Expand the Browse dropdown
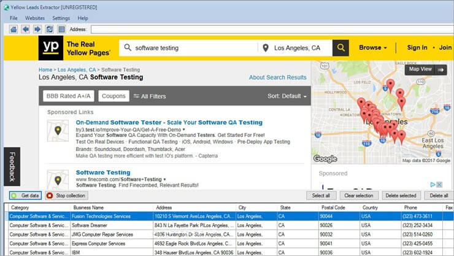454x256 pixels. coord(373,47)
